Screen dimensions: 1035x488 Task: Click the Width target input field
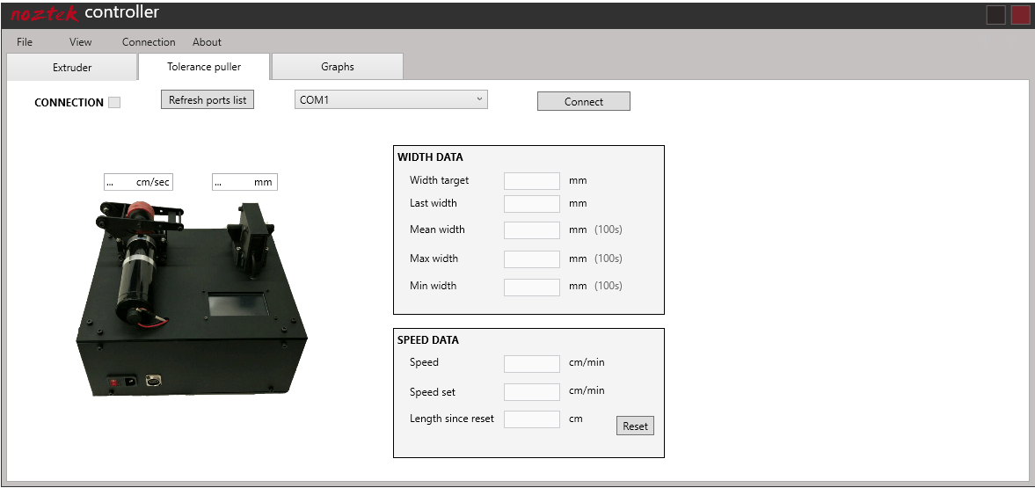pos(531,181)
